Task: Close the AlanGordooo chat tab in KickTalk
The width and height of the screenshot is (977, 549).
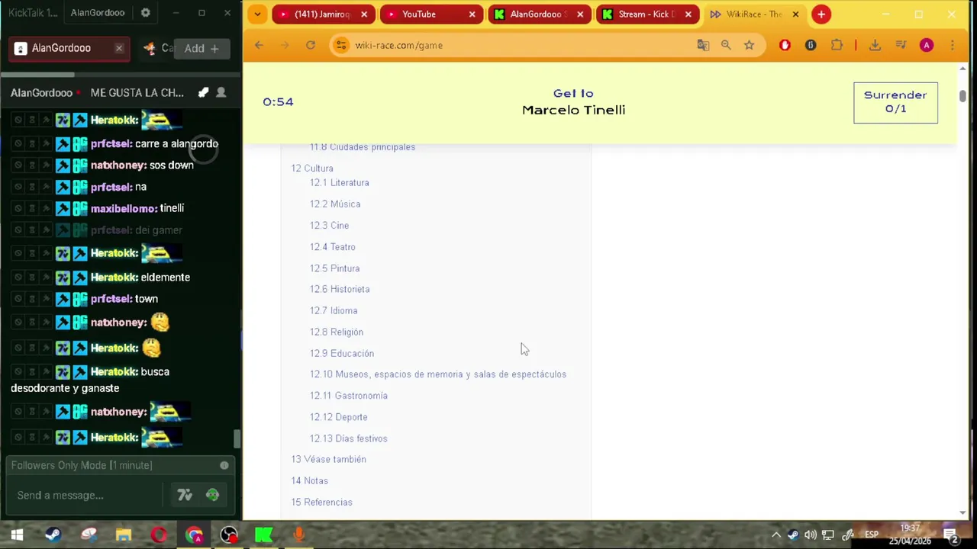Action: (119, 48)
